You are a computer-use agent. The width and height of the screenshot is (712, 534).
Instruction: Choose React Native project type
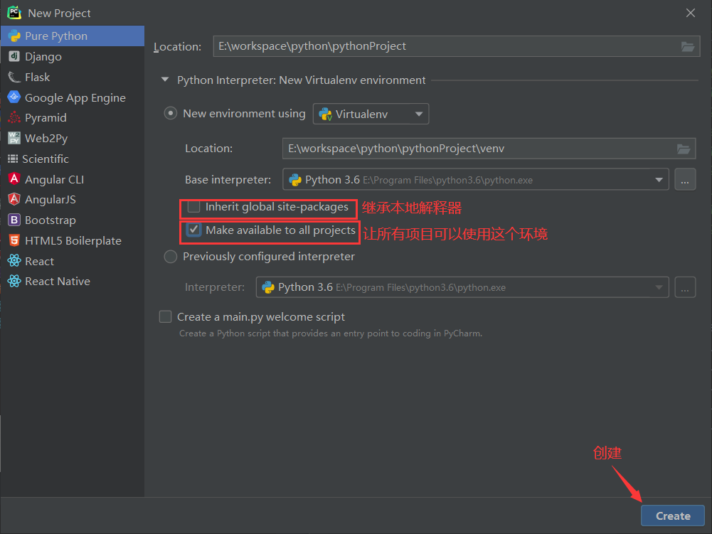tap(73, 282)
